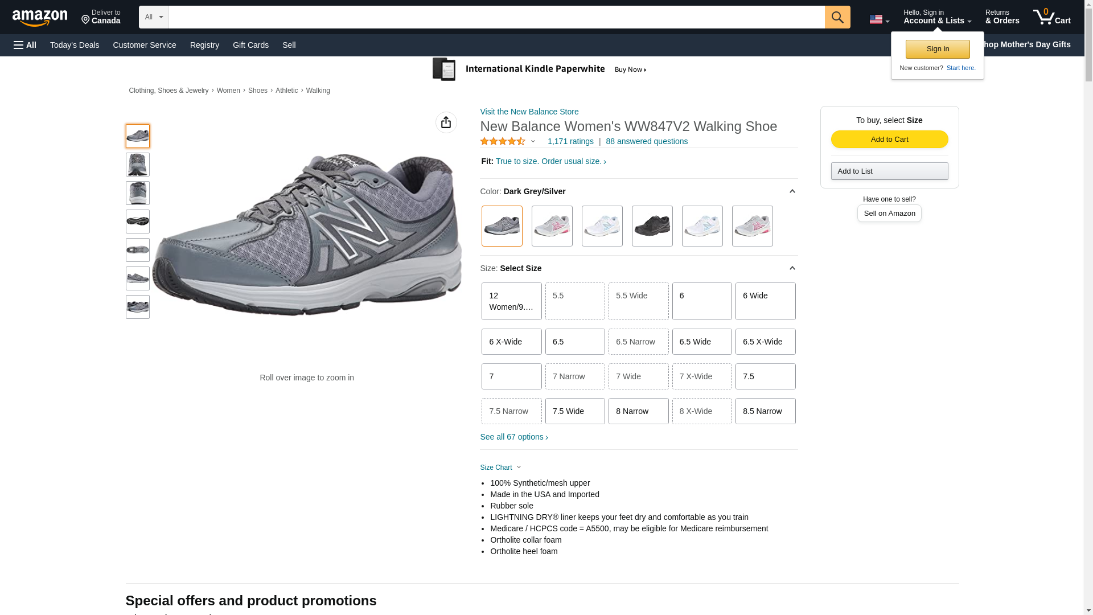Go to Gift Cards in navigation

pyautogui.click(x=250, y=45)
